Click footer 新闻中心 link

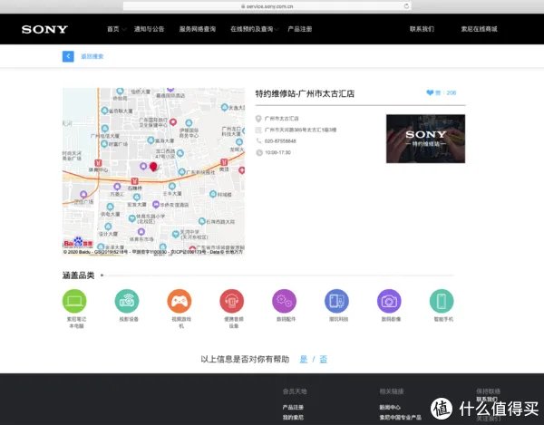pyautogui.click(x=390, y=407)
